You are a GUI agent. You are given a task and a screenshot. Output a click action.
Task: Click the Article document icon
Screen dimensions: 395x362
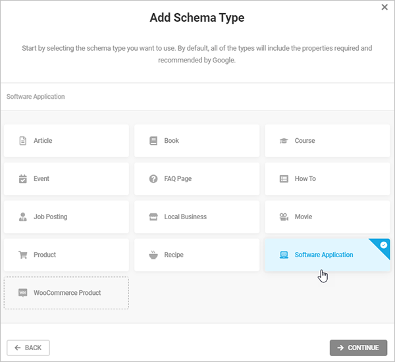(22, 141)
